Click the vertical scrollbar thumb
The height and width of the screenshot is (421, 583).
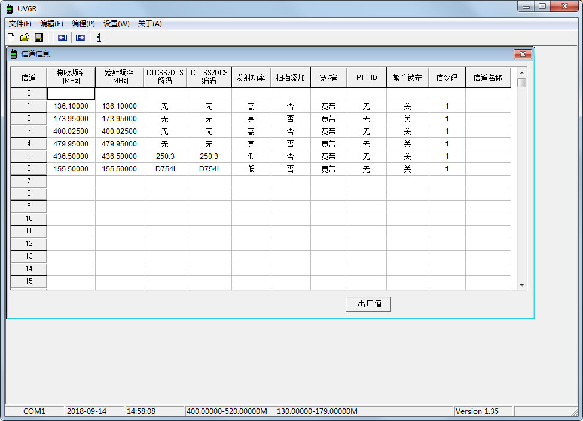coord(522,82)
